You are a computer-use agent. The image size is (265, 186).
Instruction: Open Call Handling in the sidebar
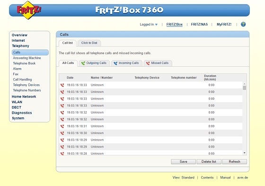click(22, 80)
